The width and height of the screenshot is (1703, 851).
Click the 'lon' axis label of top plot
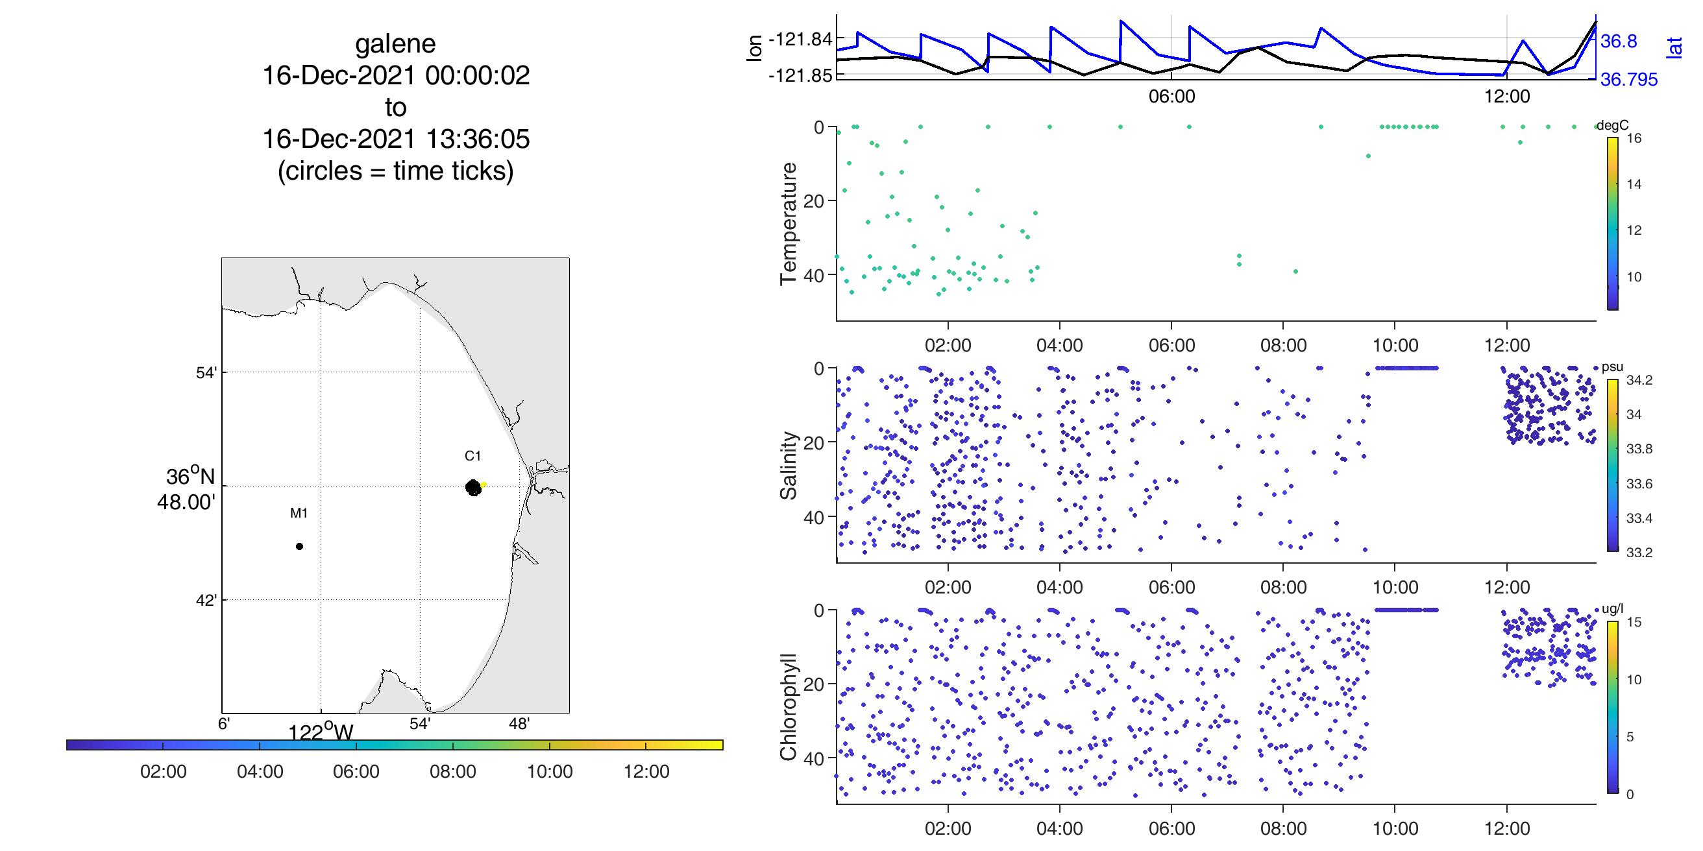tap(754, 49)
